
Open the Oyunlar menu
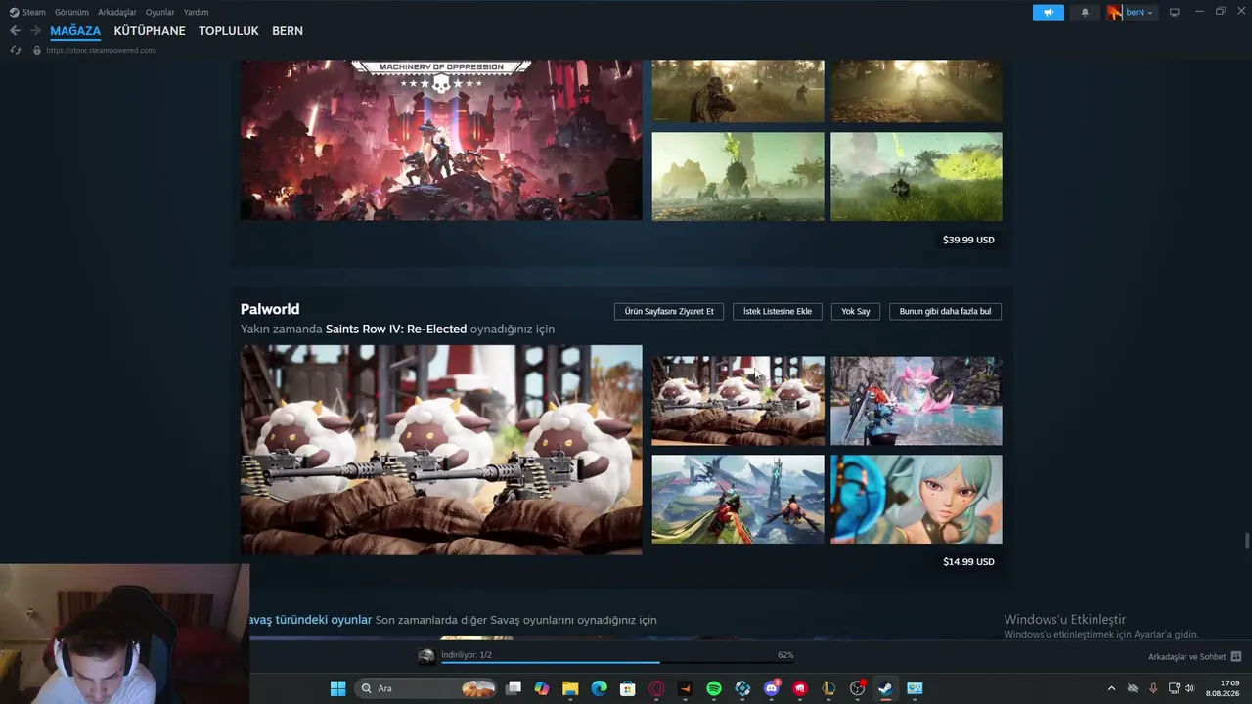point(159,12)
